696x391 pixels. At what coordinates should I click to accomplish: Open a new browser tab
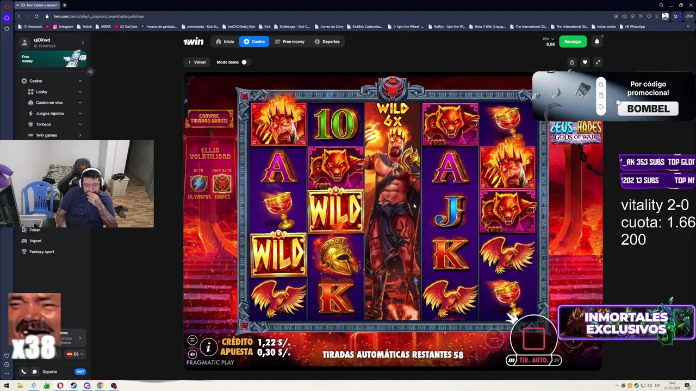[65, 5]
